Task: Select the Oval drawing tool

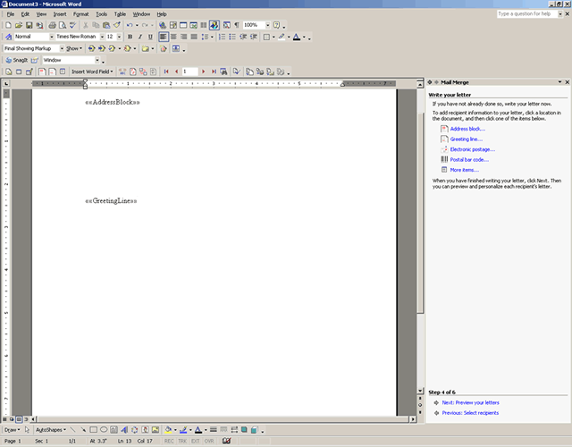Action: pyautogui.click(x=104, y=430)
